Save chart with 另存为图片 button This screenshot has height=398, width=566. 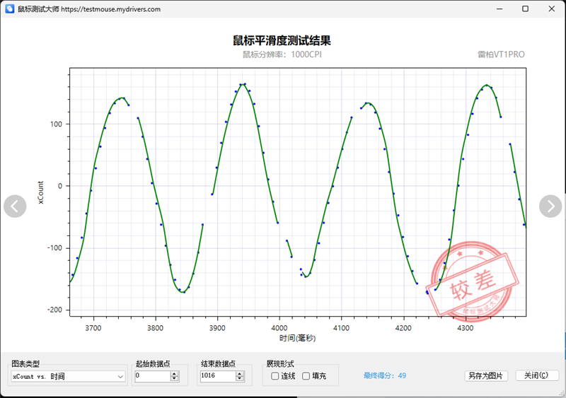click(486, 376)
